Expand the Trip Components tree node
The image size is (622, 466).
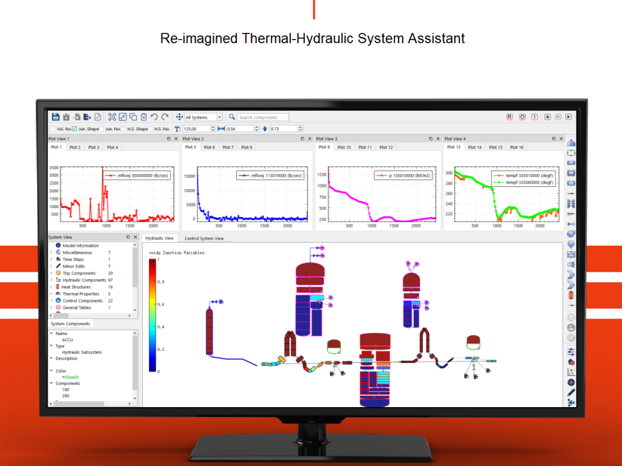(51, 273)
